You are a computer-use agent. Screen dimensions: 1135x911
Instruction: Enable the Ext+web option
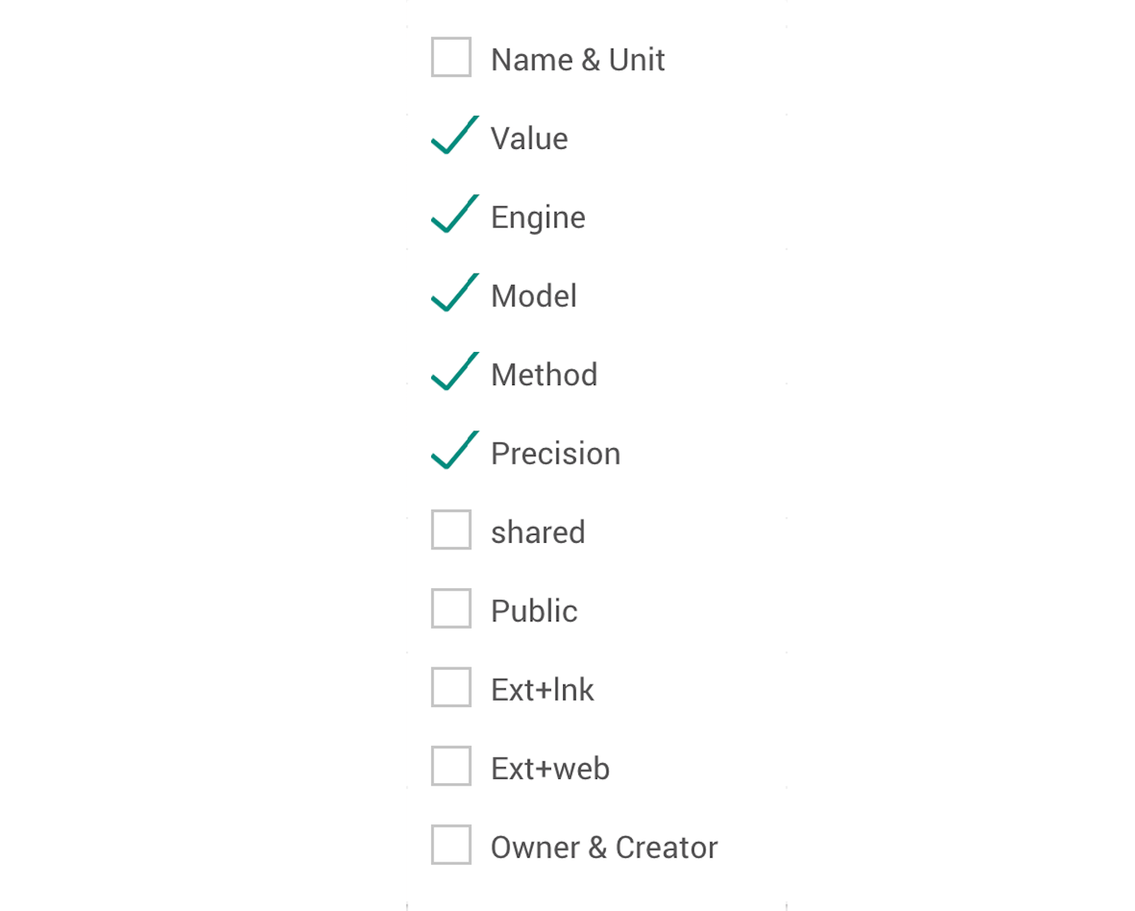tap(451, 766)
